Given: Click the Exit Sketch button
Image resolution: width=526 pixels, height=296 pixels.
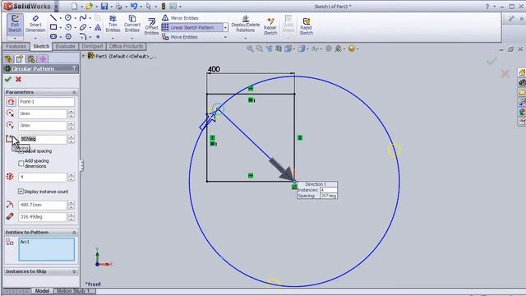Looking at the screenshot, I should pos(15,24).
